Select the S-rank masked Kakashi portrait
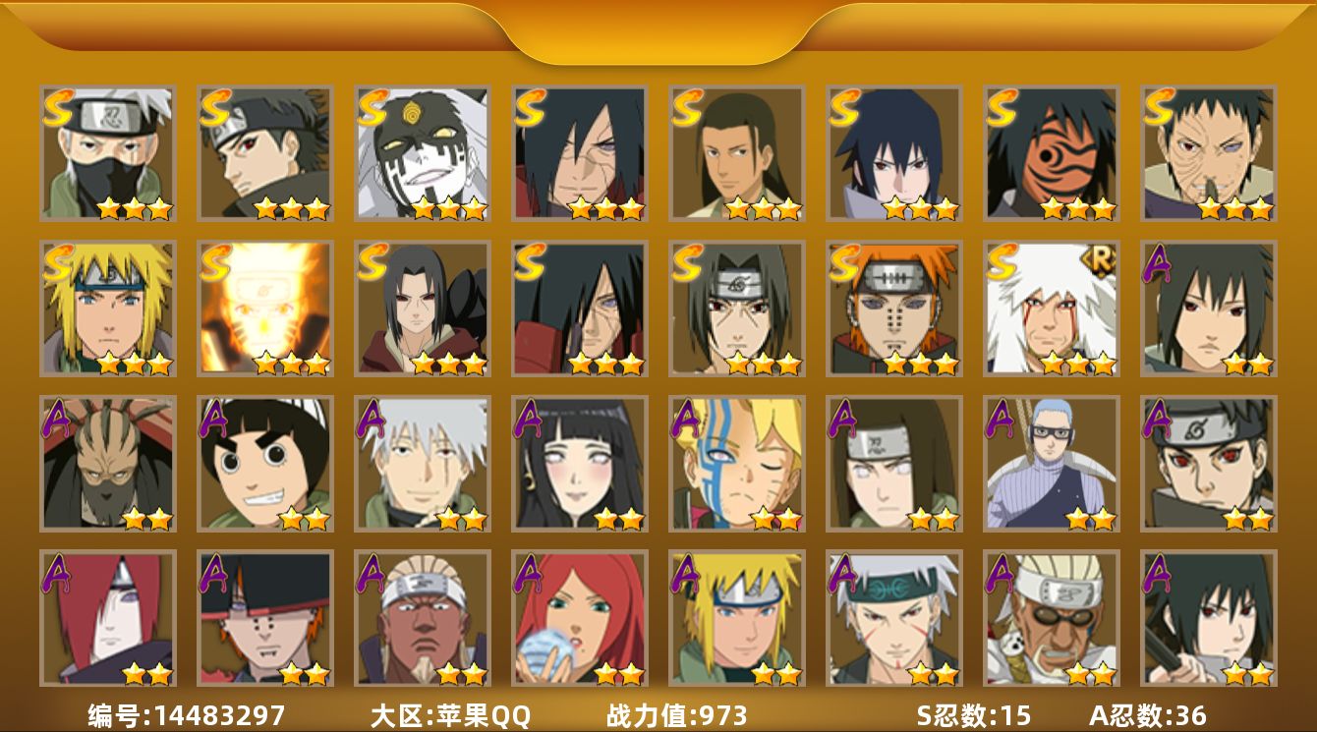 coord(108,153)
